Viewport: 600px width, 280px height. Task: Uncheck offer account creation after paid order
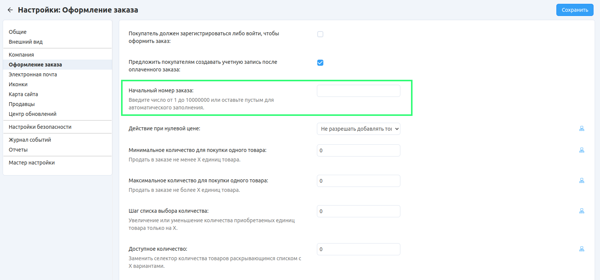pos(320,63)
